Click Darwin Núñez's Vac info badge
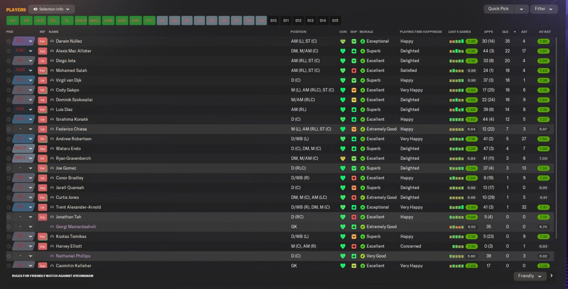Screen dimensions: 568x289 point(43,41)
